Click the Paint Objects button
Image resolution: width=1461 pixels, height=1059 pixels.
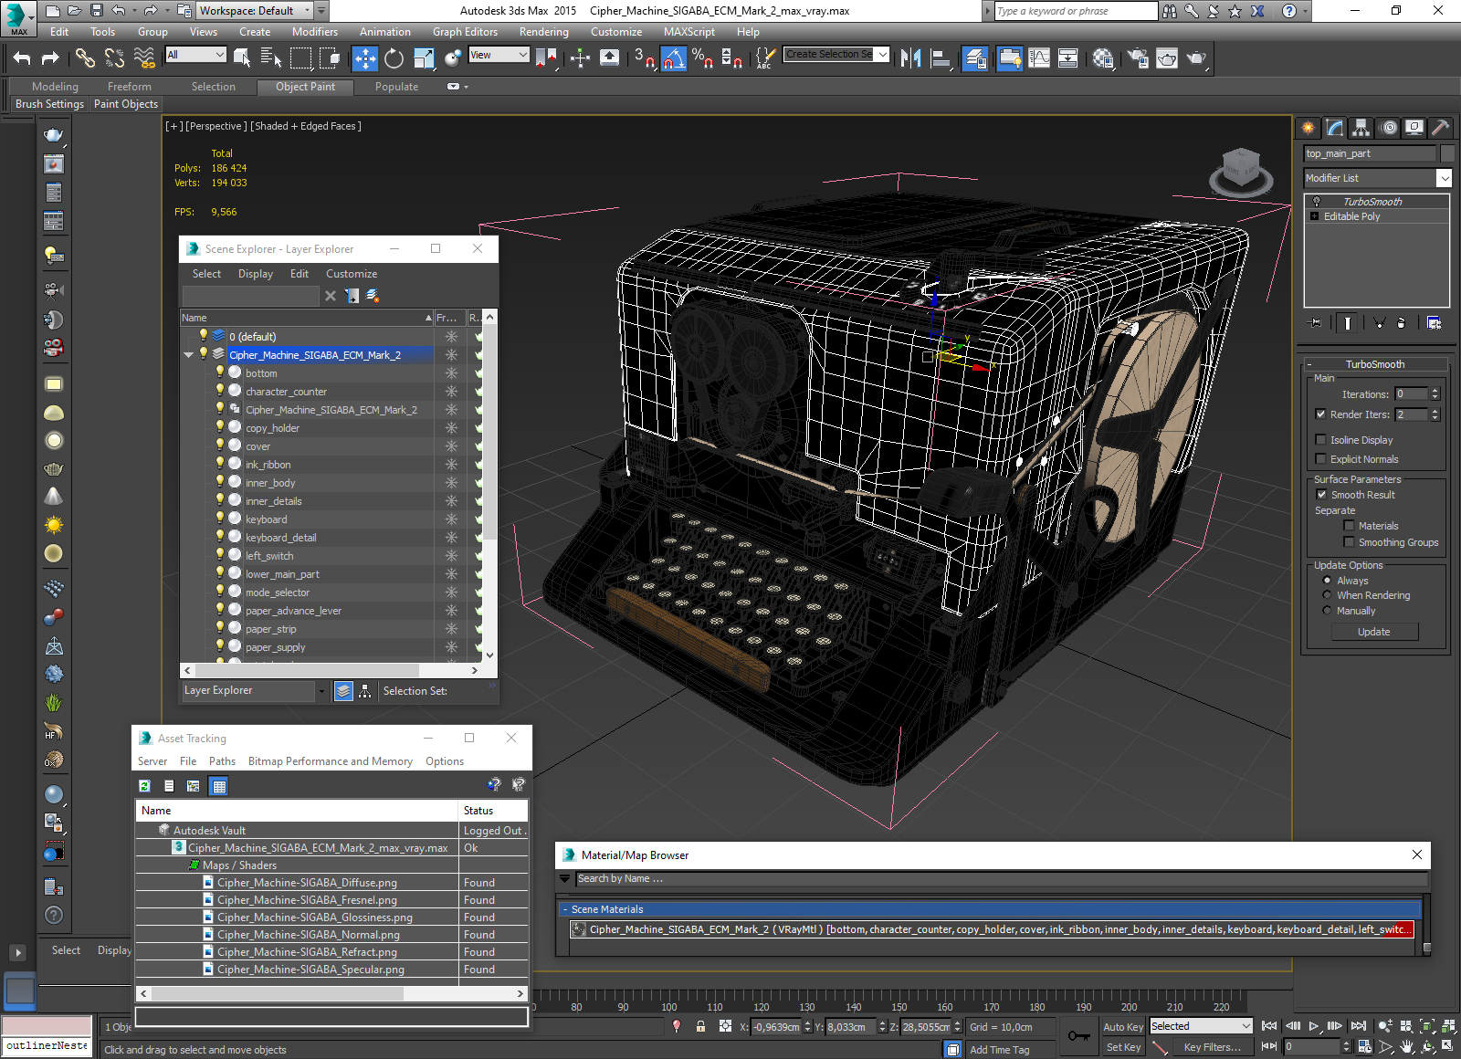pyautogui.click(x=126, y=104)
